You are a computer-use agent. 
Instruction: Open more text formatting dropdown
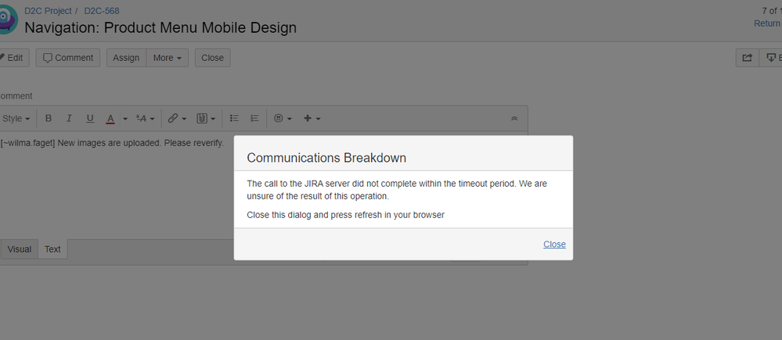pyautogui.click(x=145, y=119)
